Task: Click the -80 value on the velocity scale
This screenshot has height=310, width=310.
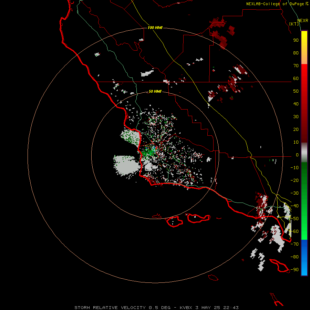Action: [x=294, y=257]
